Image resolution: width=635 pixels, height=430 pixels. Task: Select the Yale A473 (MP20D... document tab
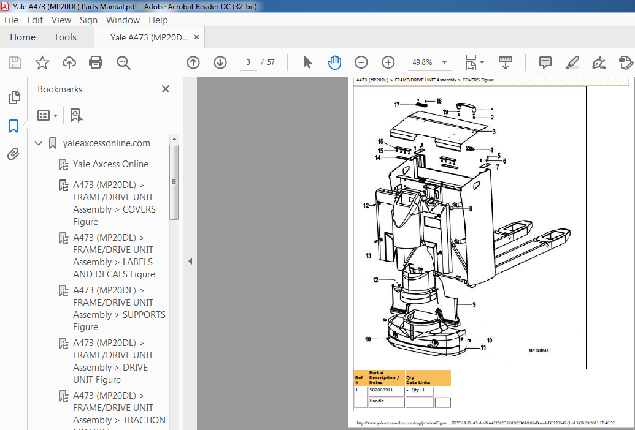149,37
